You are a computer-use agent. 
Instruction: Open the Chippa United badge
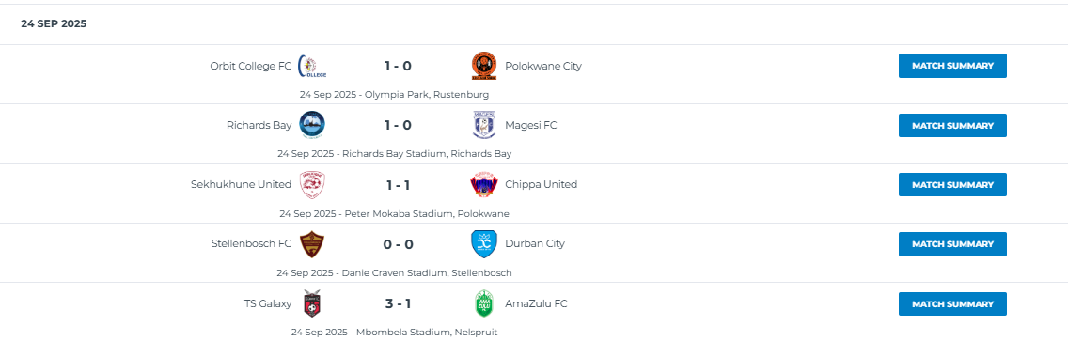pyautogui.click(x=483, y=184)
